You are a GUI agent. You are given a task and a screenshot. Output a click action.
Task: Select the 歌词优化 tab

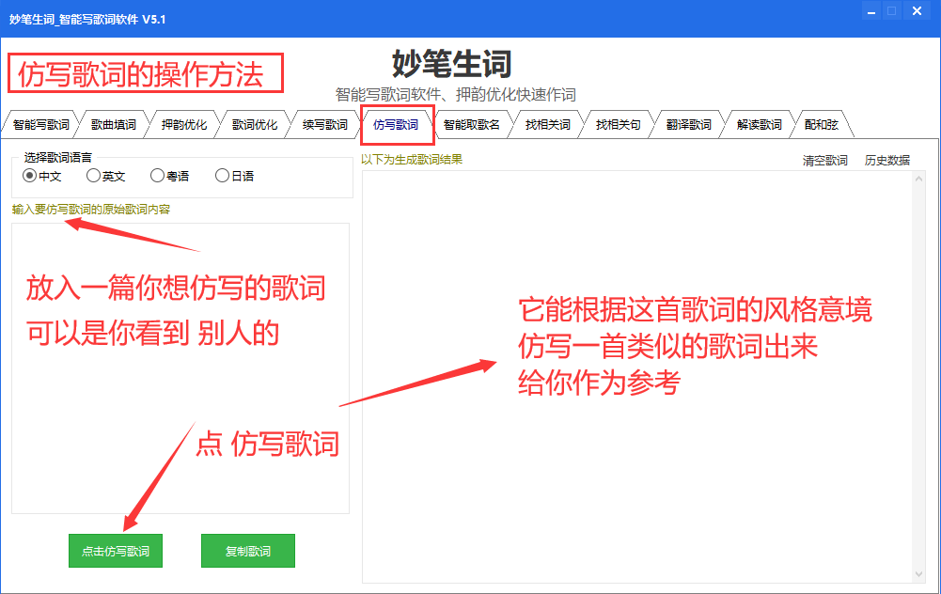255,125
